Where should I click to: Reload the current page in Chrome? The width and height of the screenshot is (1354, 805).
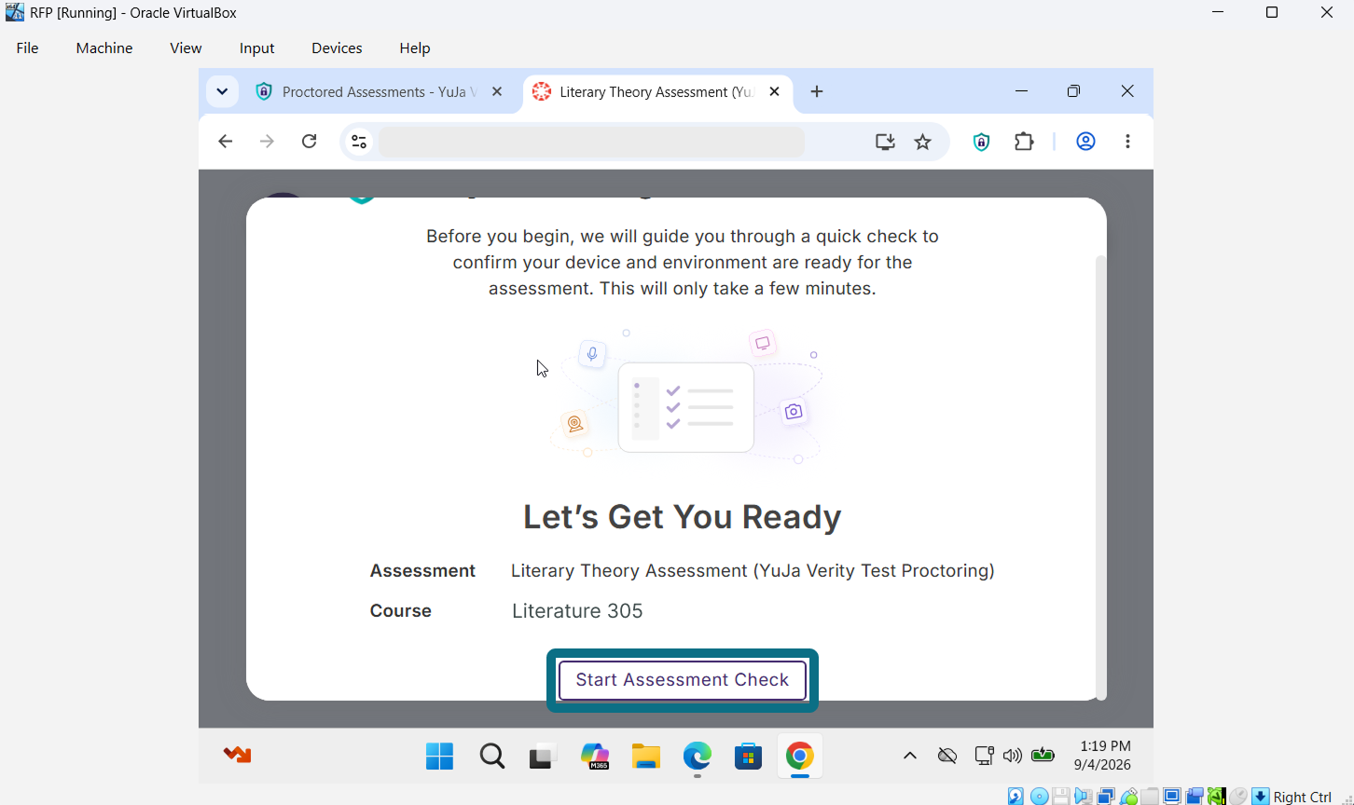click(x=310, y=142)
